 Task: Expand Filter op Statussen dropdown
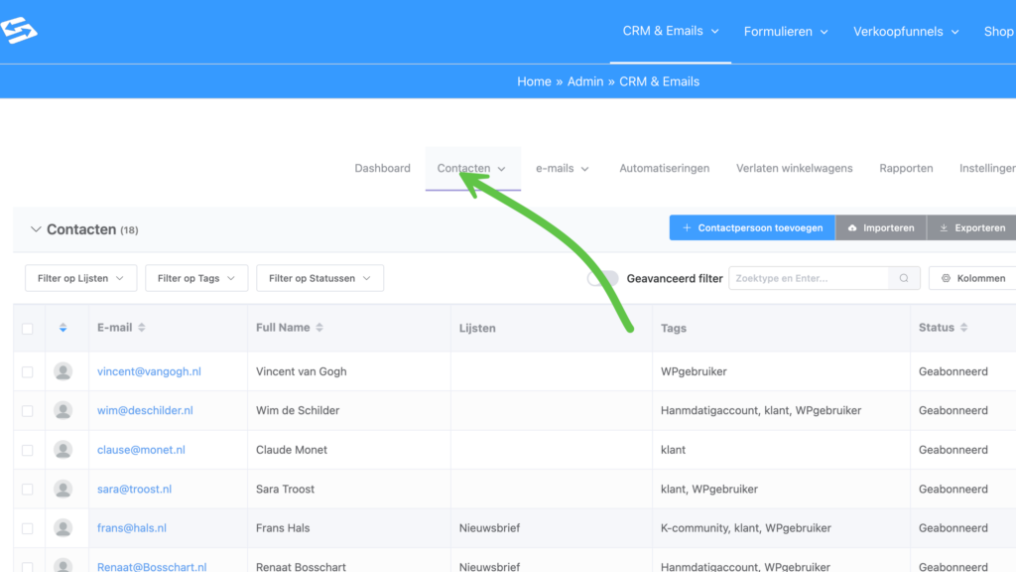coord(319,279)
